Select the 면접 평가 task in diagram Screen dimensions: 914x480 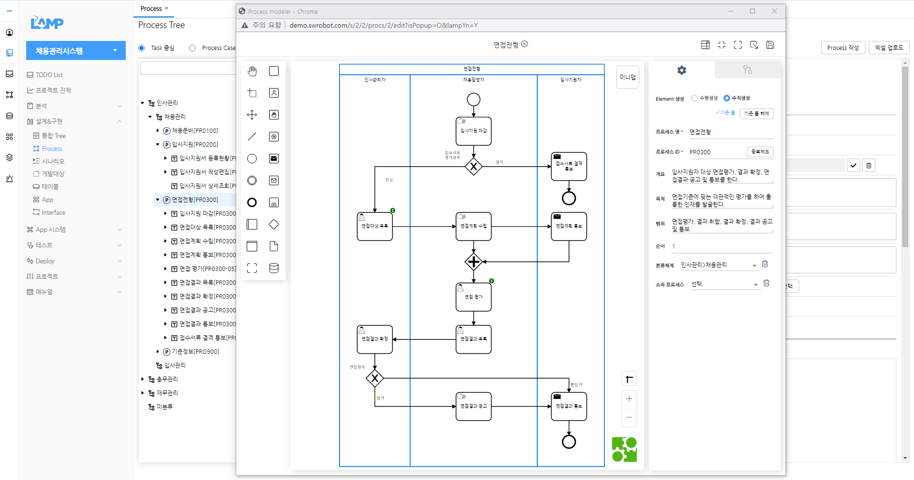coord(473,297)
